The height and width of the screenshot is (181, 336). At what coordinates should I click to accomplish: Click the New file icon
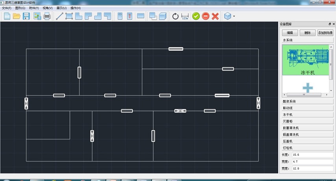[x=7, y=16]
